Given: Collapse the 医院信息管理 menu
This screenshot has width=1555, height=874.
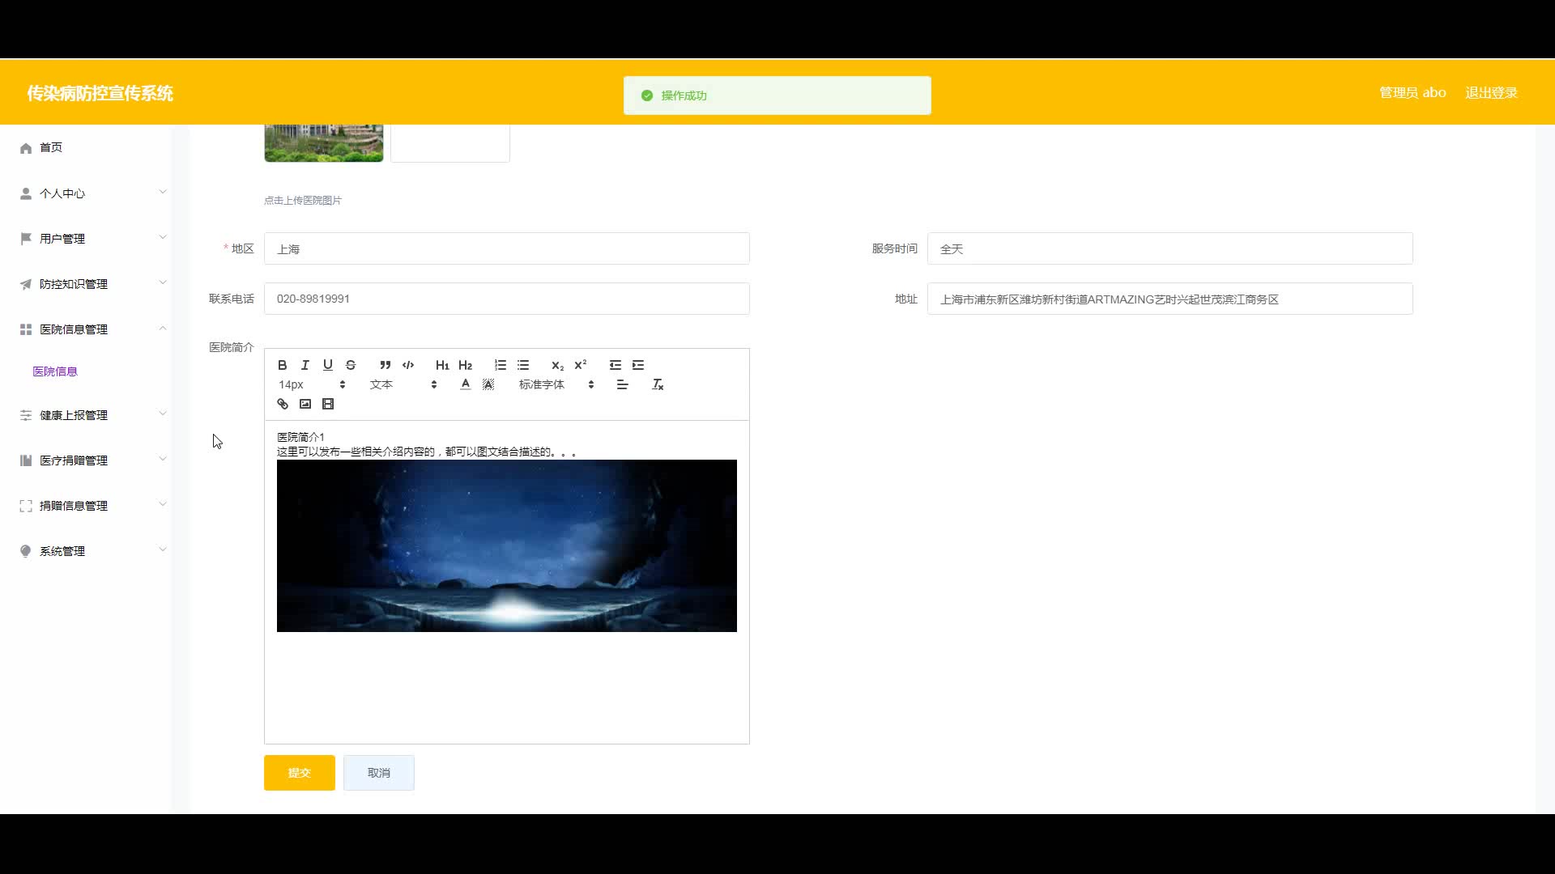Looking at the screenshot, I should 85,329.
